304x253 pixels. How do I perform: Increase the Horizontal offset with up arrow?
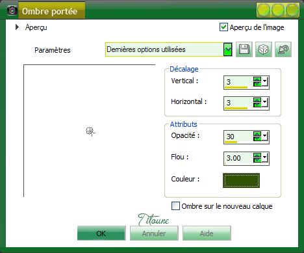tap(257, 100)
